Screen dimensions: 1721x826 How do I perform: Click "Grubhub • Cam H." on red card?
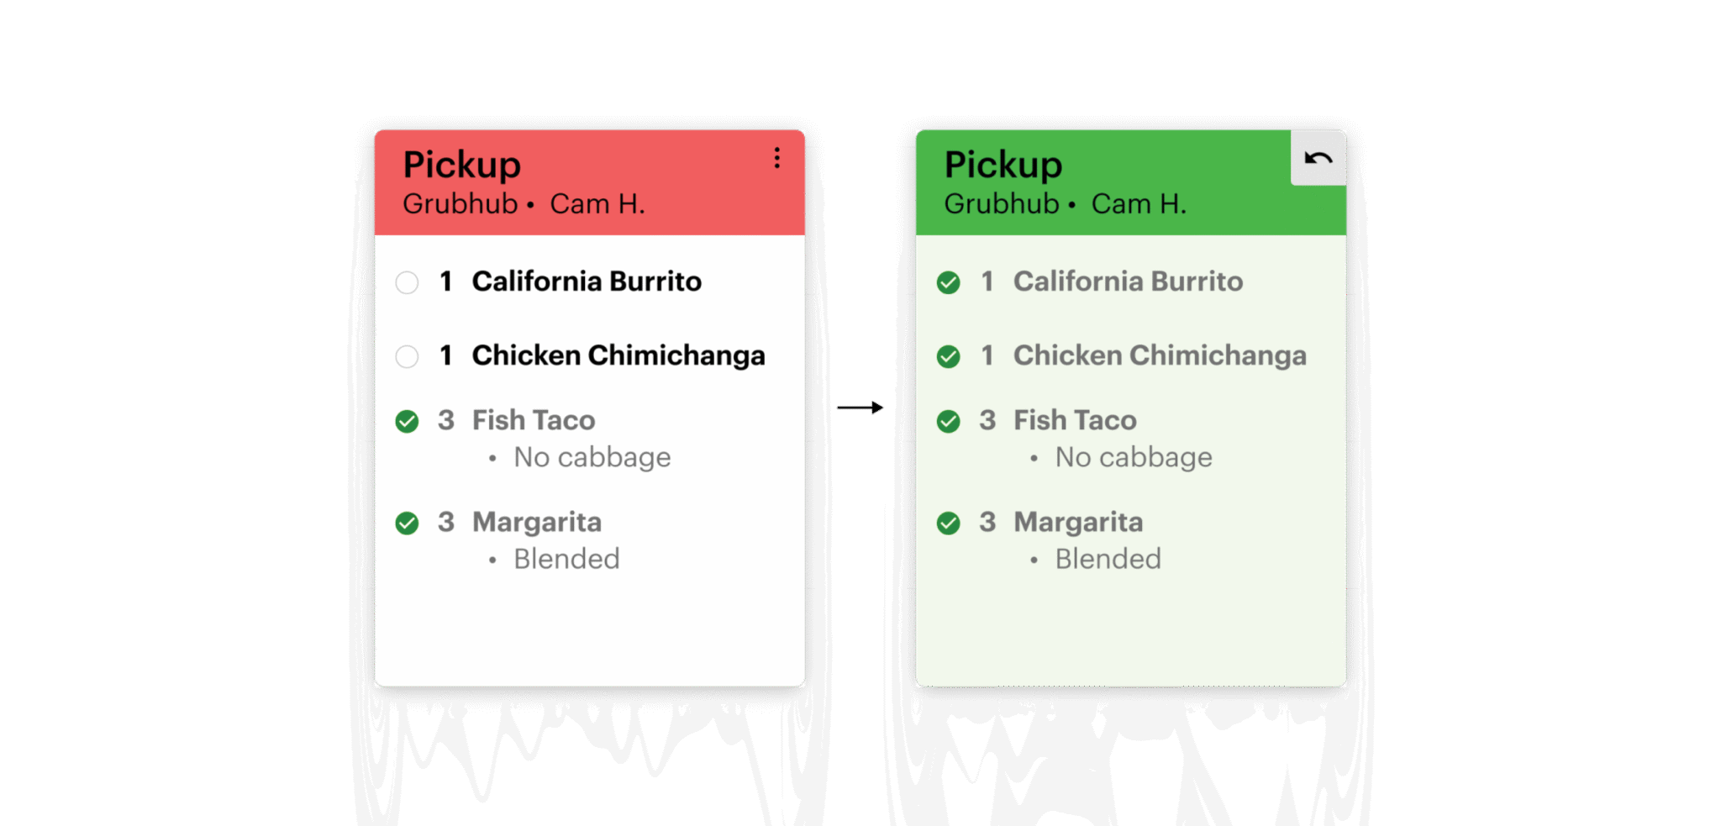point(523,204)
